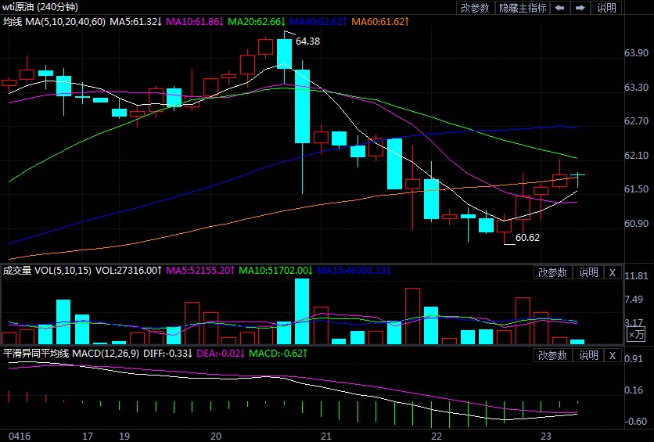
Task: Open 改参数 for the main MA chart
Action: (x=475, y=8)
